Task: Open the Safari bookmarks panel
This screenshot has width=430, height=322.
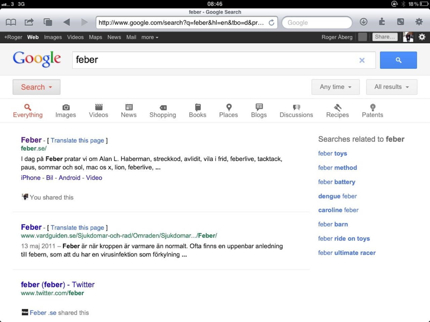Action: (x=10, y=21)
